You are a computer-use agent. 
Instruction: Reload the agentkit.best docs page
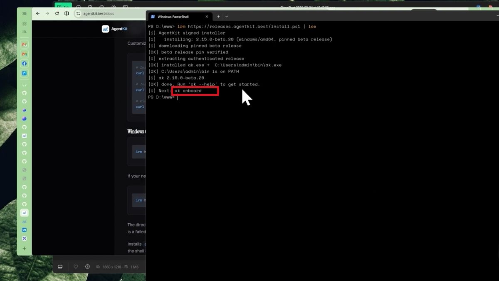coord(57,13)
